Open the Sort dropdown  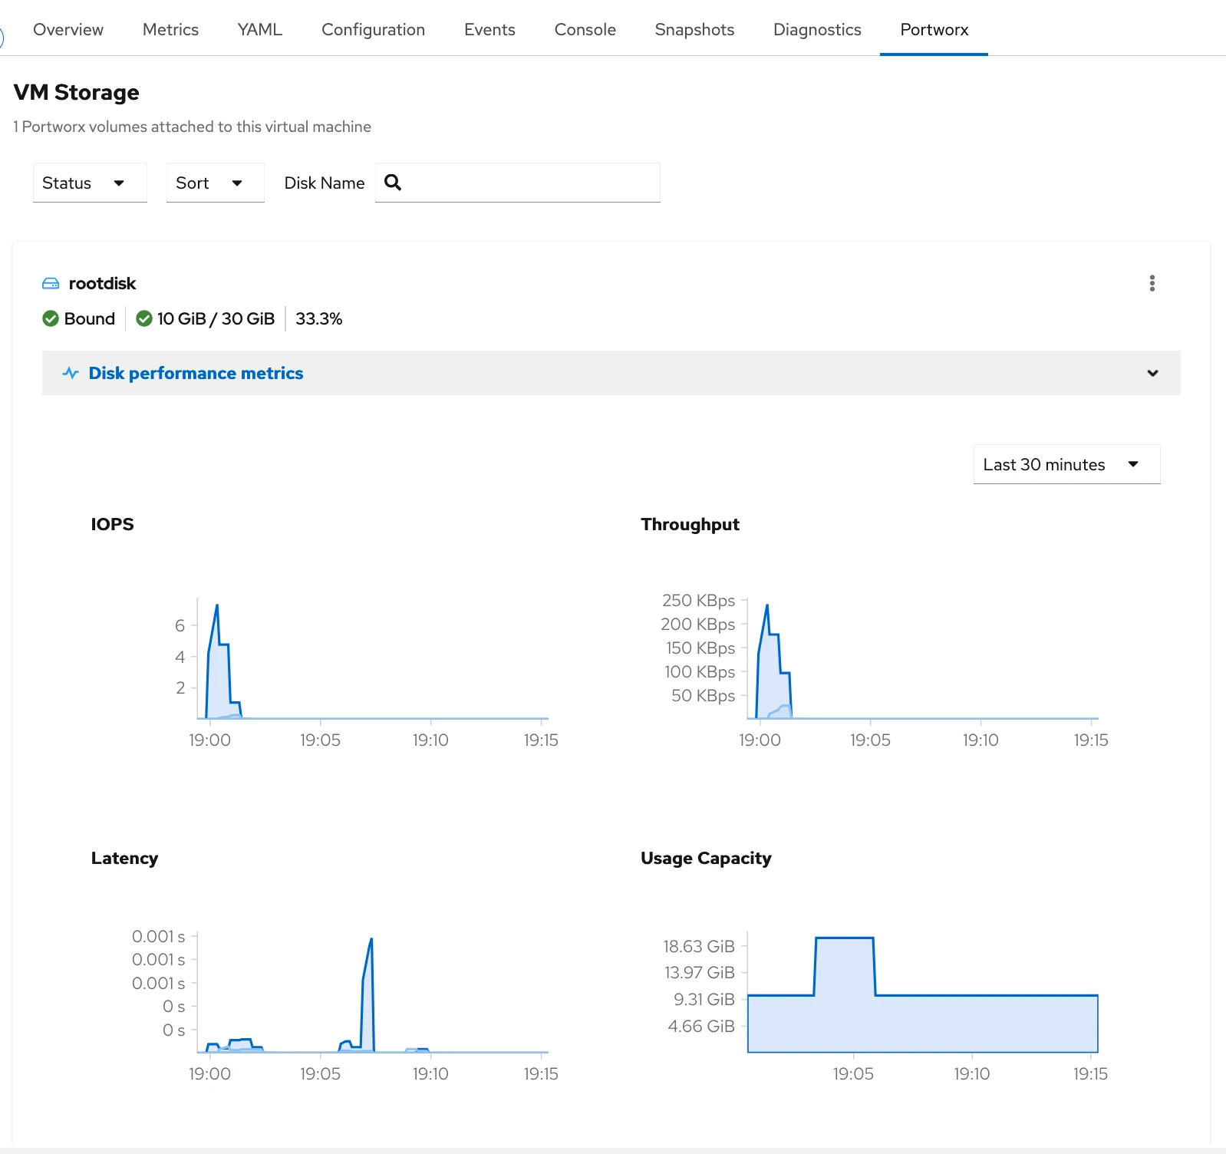(216, 183)
